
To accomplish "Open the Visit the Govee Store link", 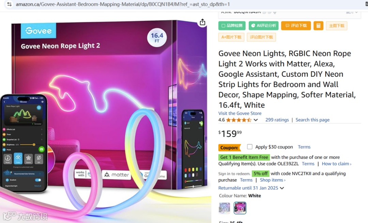I will (x=240, y=113).
